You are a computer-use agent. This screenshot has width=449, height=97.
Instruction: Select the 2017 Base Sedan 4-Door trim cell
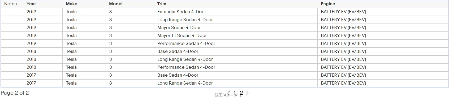pyautogui.click(x=236, y=75)
